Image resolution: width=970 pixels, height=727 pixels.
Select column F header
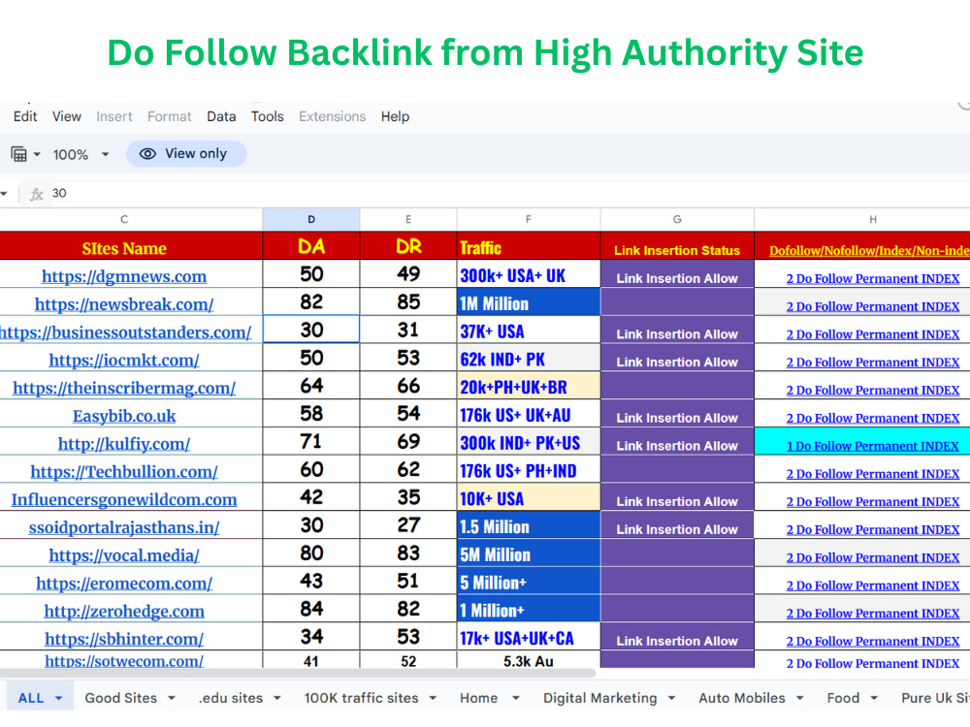coord(529,219)
